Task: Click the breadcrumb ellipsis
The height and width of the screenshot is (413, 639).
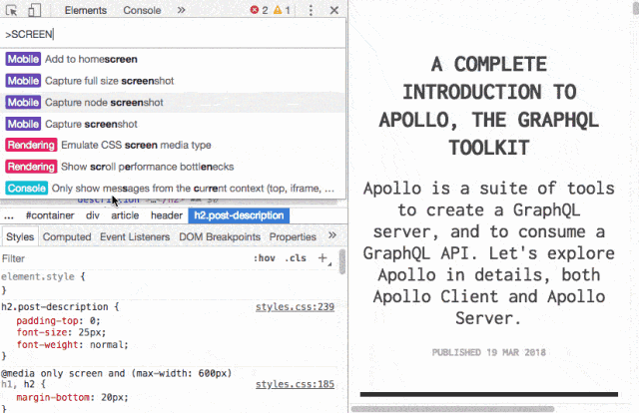Action: point(9,215)
